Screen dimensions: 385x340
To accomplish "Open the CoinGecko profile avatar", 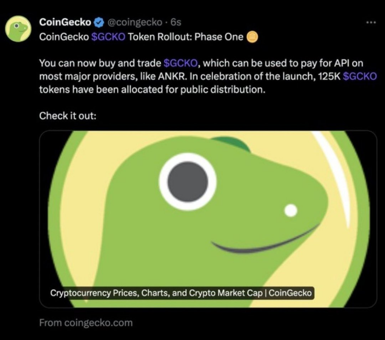I will coord(18,29).
